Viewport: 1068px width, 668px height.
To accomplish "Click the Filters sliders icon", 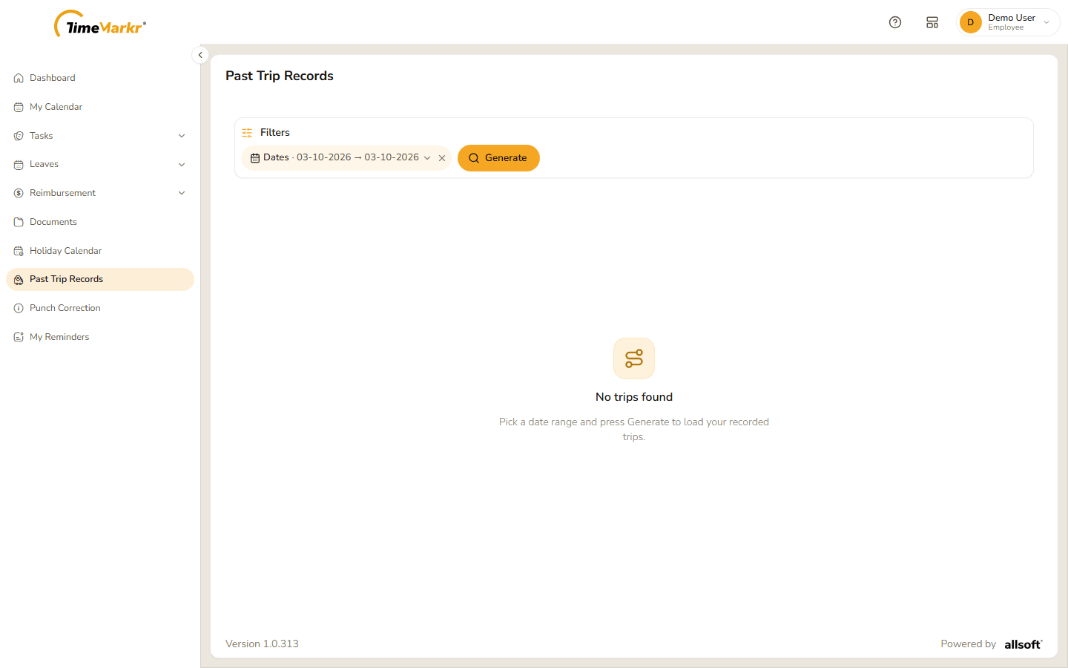I will click(247, 133).
